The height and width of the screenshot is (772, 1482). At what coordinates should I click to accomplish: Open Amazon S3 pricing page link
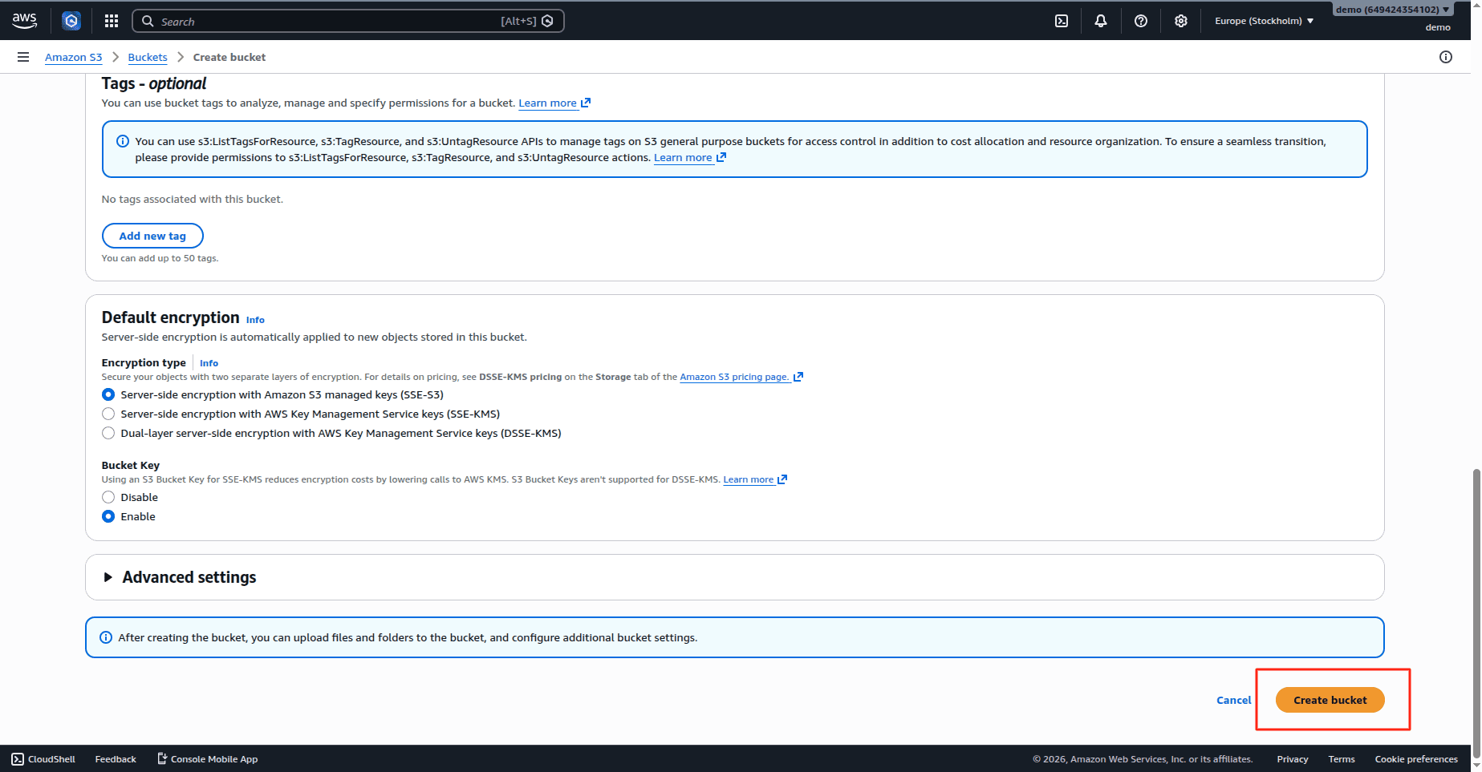point(741,377)
